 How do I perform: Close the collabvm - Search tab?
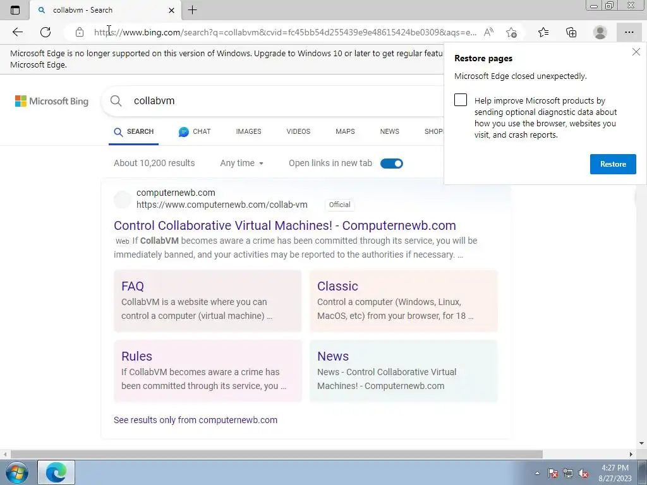[x=172, y=10]
